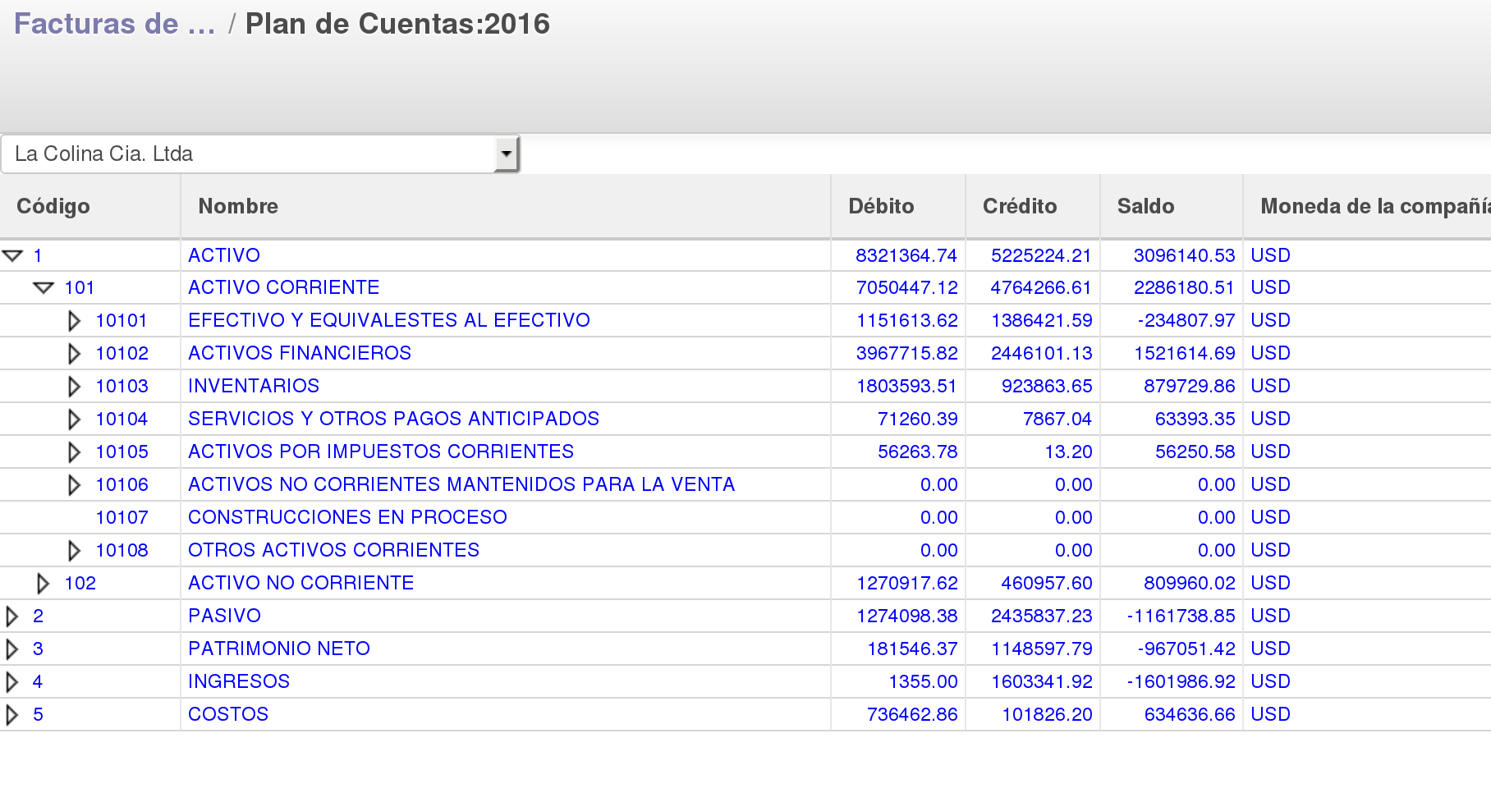Expand account 5 COSTOS triangle
1491x793 pixels.
(11, 714)
